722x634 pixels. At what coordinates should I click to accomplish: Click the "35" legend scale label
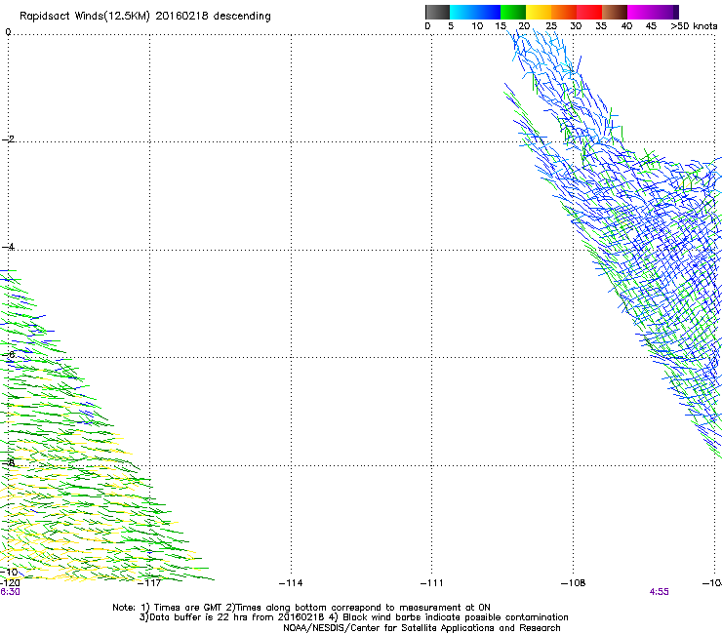[x=601, y=26]
